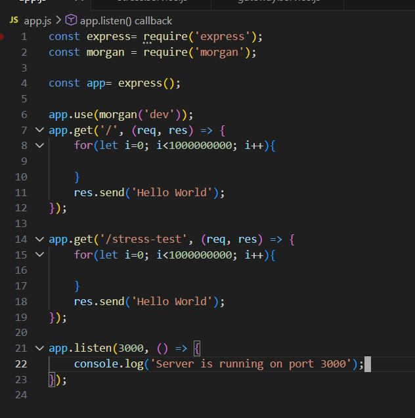Screen dimensions: 415x418
Task: Click the 'express' string on line 1
Action: [223, 37]
